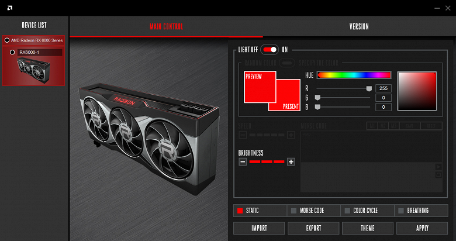Click the B channel slider handle
The image size is (456, 241).
point(317,107)
